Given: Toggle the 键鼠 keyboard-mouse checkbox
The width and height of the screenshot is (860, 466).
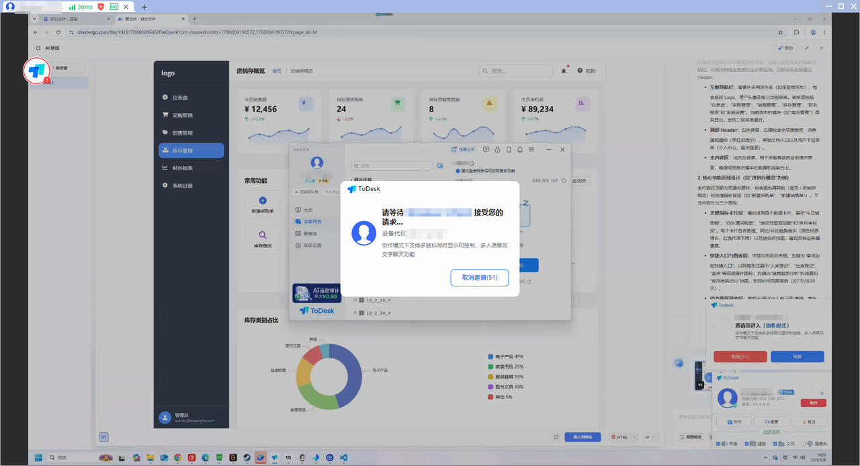Looking at the screenshot, I should (x=748, y=444).
